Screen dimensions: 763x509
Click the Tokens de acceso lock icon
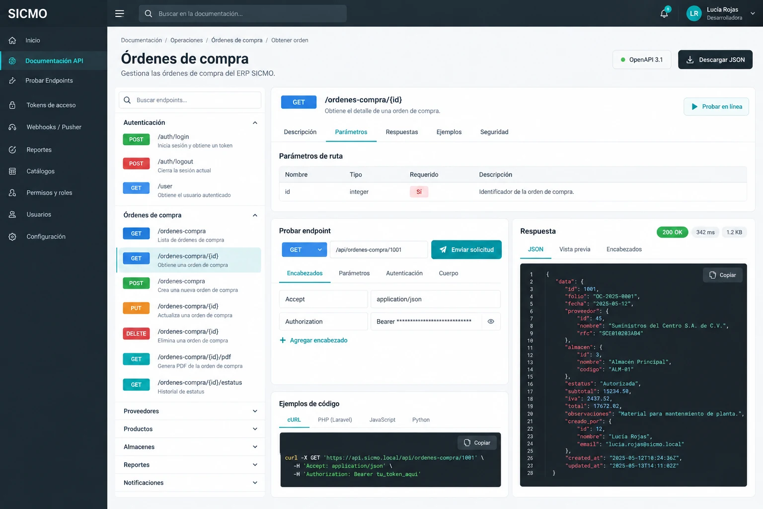click(12, 105)
